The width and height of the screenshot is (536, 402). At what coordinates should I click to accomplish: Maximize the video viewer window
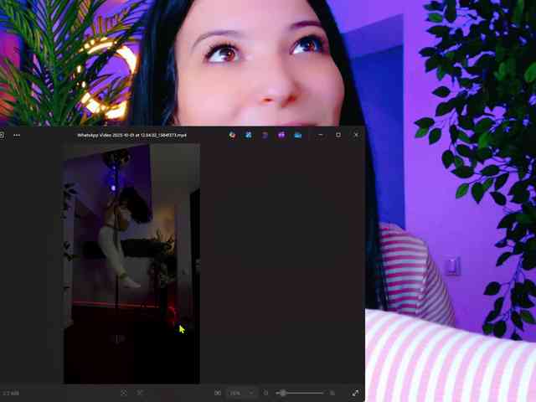[x=338, y=135]
